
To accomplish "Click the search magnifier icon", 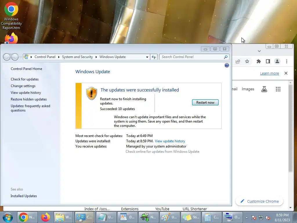I will tap(226, 57).
